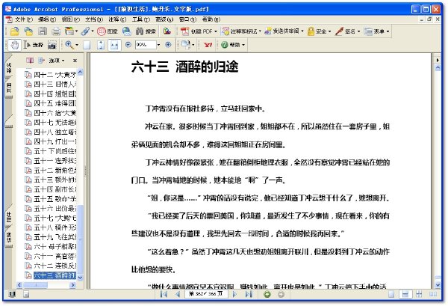Screen dimensions: 448x306
Task: Open the 窗口 (Window) menu
Action: point(187,19)
